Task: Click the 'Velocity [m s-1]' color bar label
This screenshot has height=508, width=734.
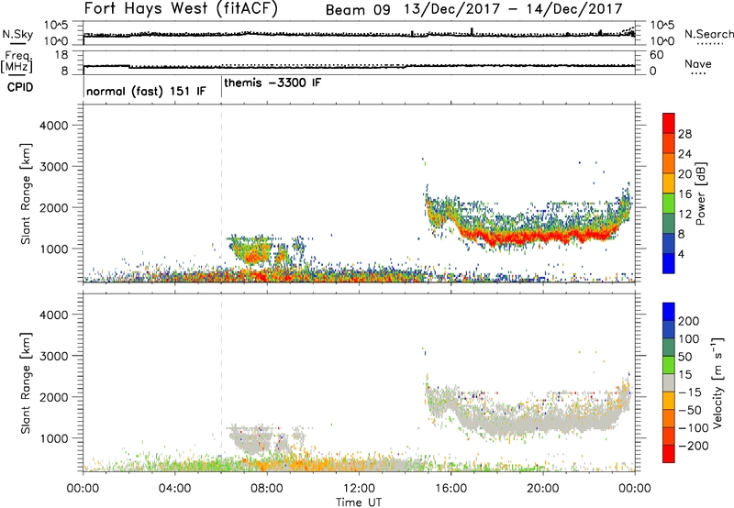Action: click(717, 382)
